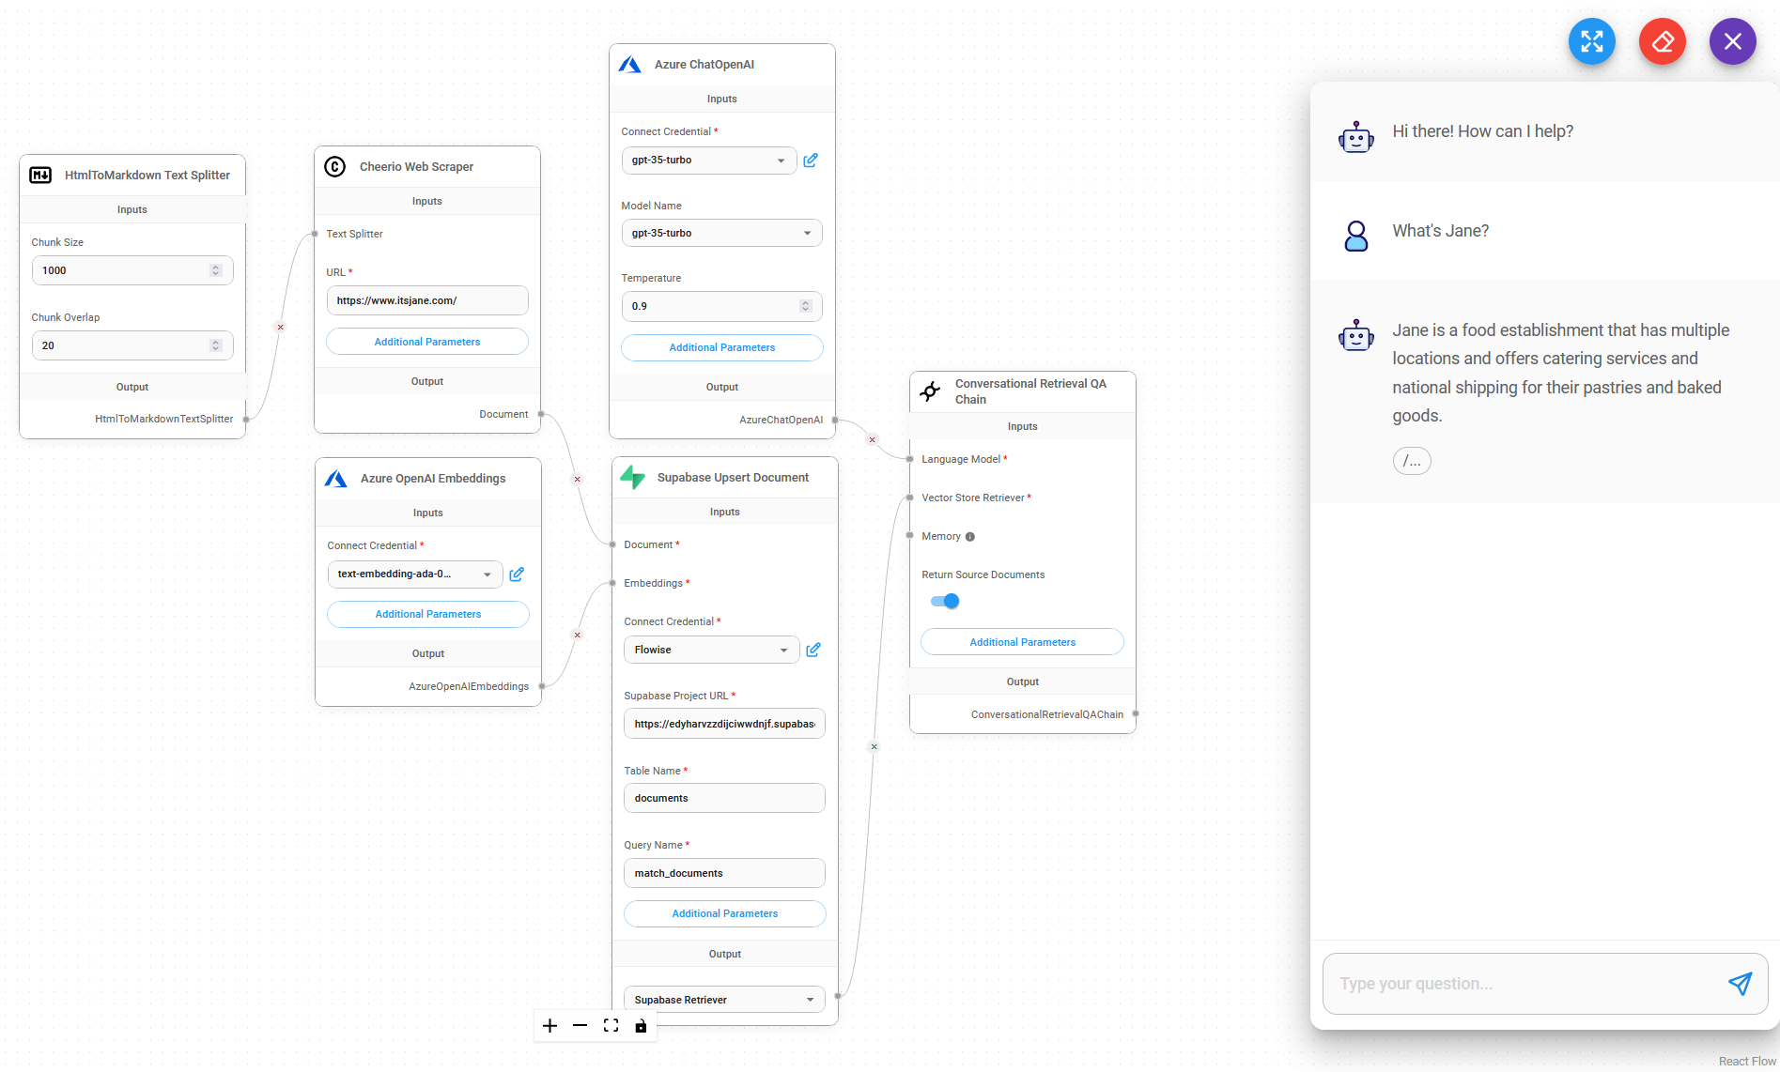Open Additional Parameters in Cheerio Web Scraper

tap(426, 342)
